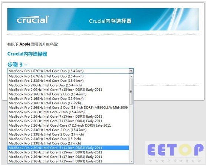Choose 2.2GHz Quad-Core i7 Late-2011 option
207x166 pixels.
[68, 126]
